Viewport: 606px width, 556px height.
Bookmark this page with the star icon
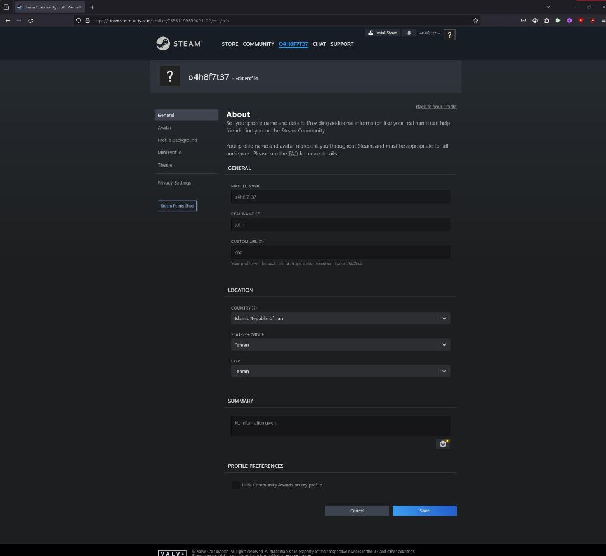tap(475, 20)
